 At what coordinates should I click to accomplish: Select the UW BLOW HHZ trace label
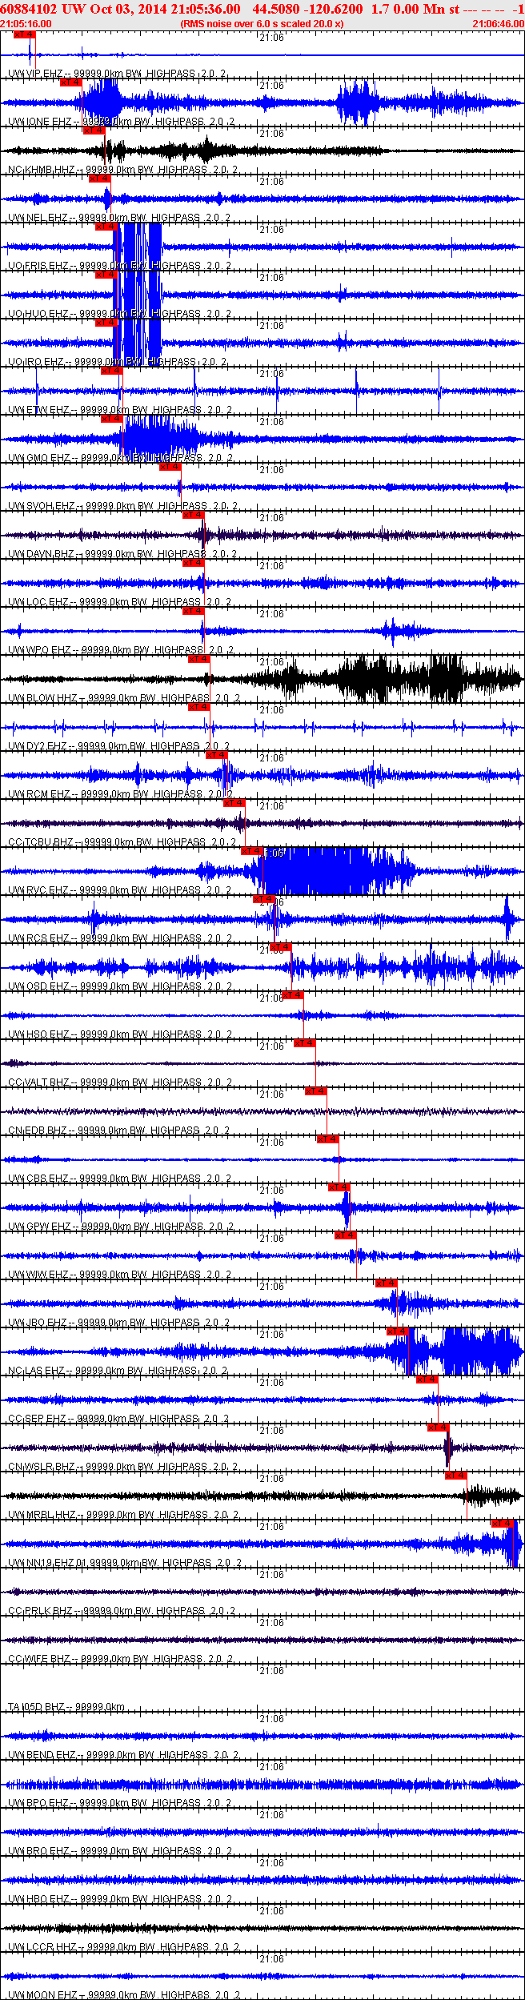point(124,698)
